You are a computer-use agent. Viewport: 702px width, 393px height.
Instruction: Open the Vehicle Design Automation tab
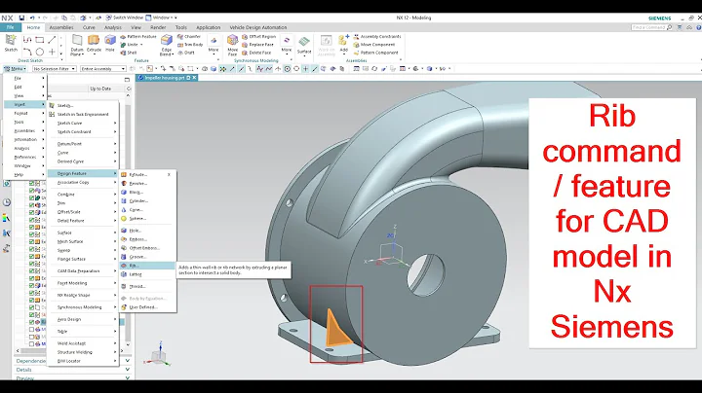258,27
